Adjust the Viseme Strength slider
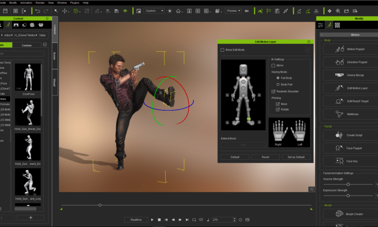 (348, 184)
